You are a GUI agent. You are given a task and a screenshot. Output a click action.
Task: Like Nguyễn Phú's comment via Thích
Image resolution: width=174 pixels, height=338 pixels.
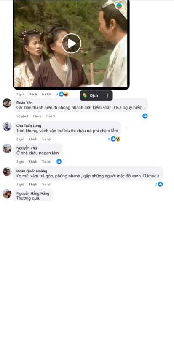(x=33, y=162)
